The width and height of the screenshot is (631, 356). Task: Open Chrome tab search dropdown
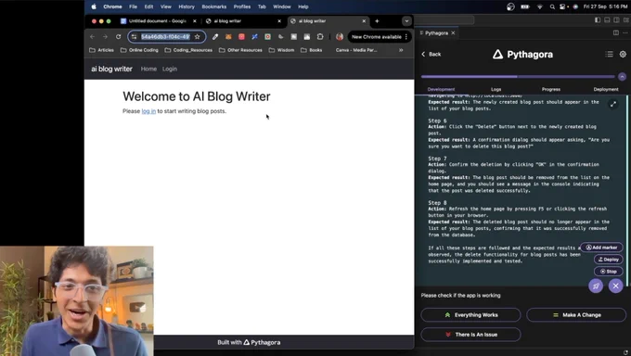(x=406, y=21)
